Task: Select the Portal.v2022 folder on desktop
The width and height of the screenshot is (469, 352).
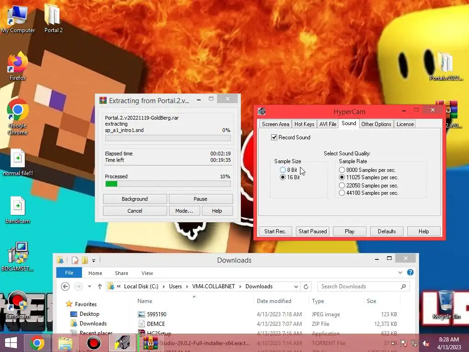Action: click(x=446, y=66)
